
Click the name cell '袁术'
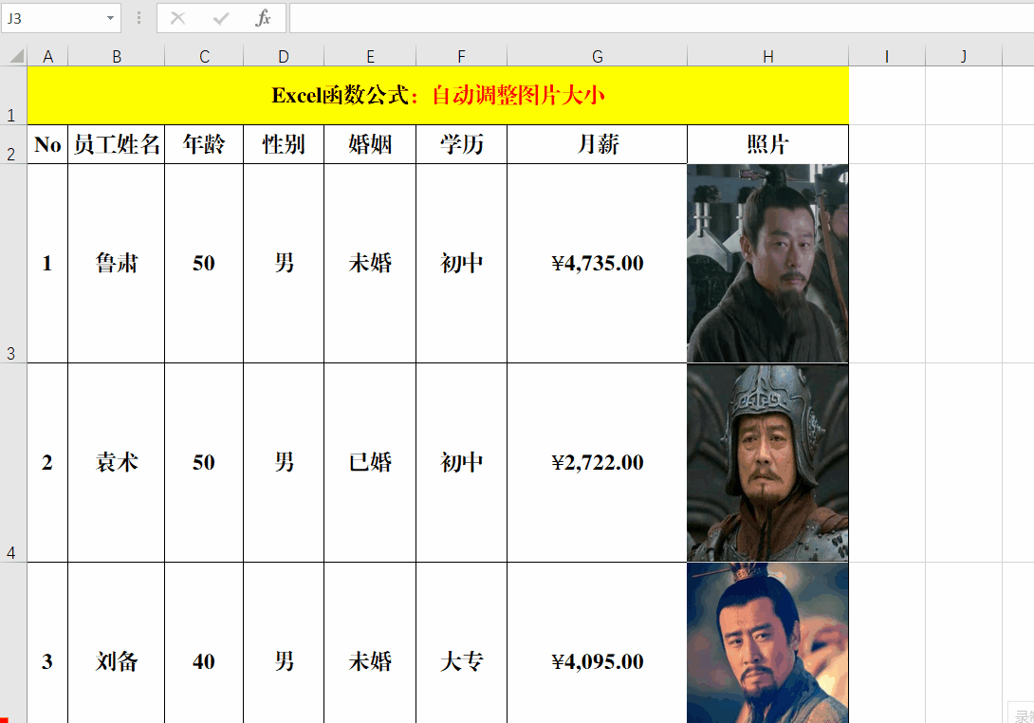[x=116, y=462]
